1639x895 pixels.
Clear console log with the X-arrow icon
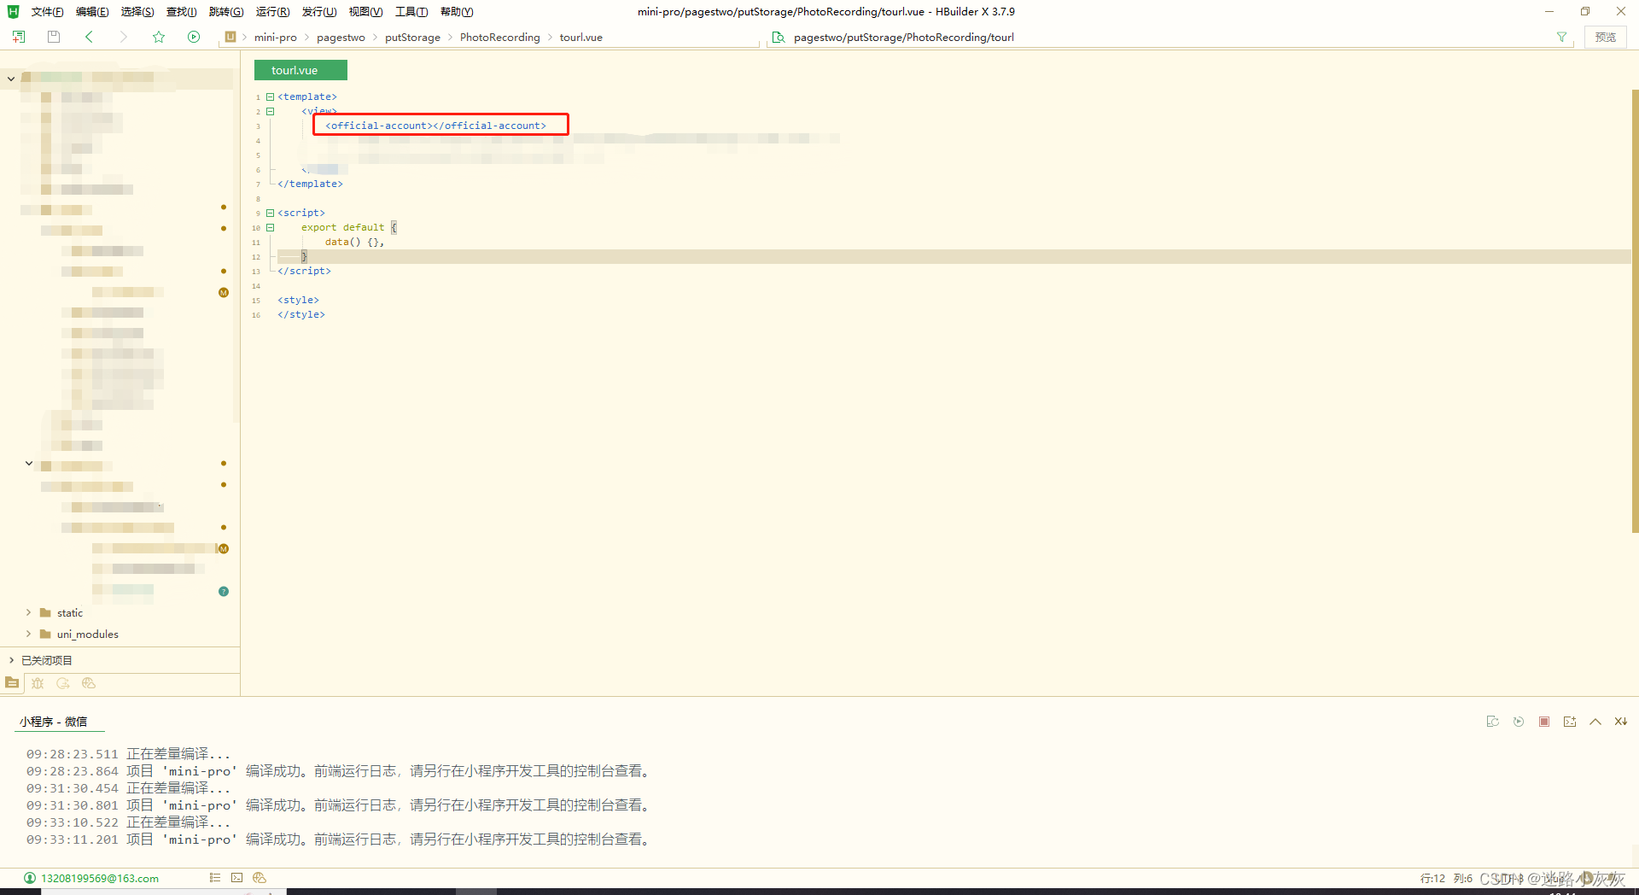[1621, 722]
